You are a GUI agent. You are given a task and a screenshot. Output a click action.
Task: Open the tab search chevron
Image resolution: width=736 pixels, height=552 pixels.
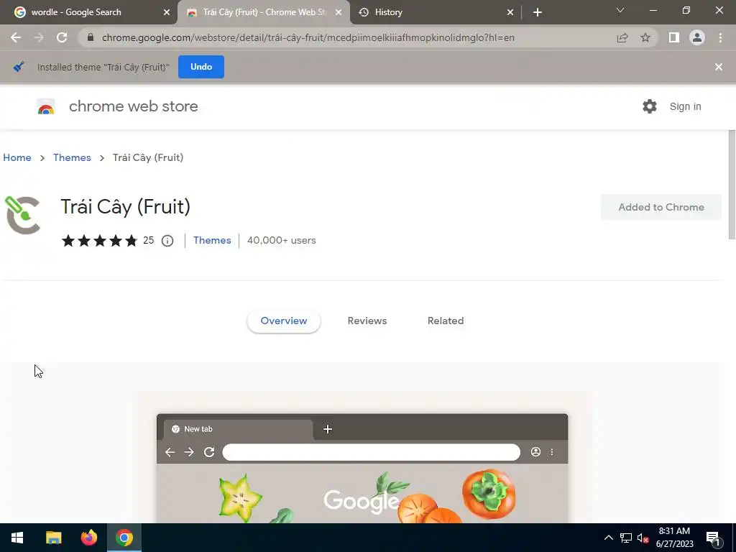(620, 10)
